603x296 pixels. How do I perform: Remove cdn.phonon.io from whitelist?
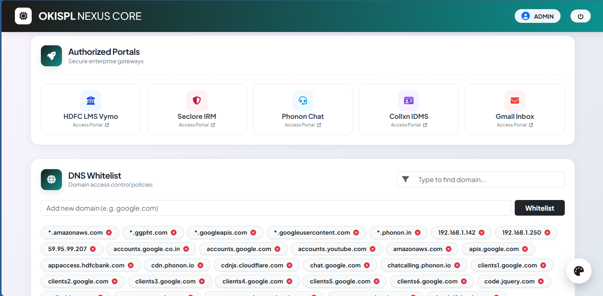(200, 265)
